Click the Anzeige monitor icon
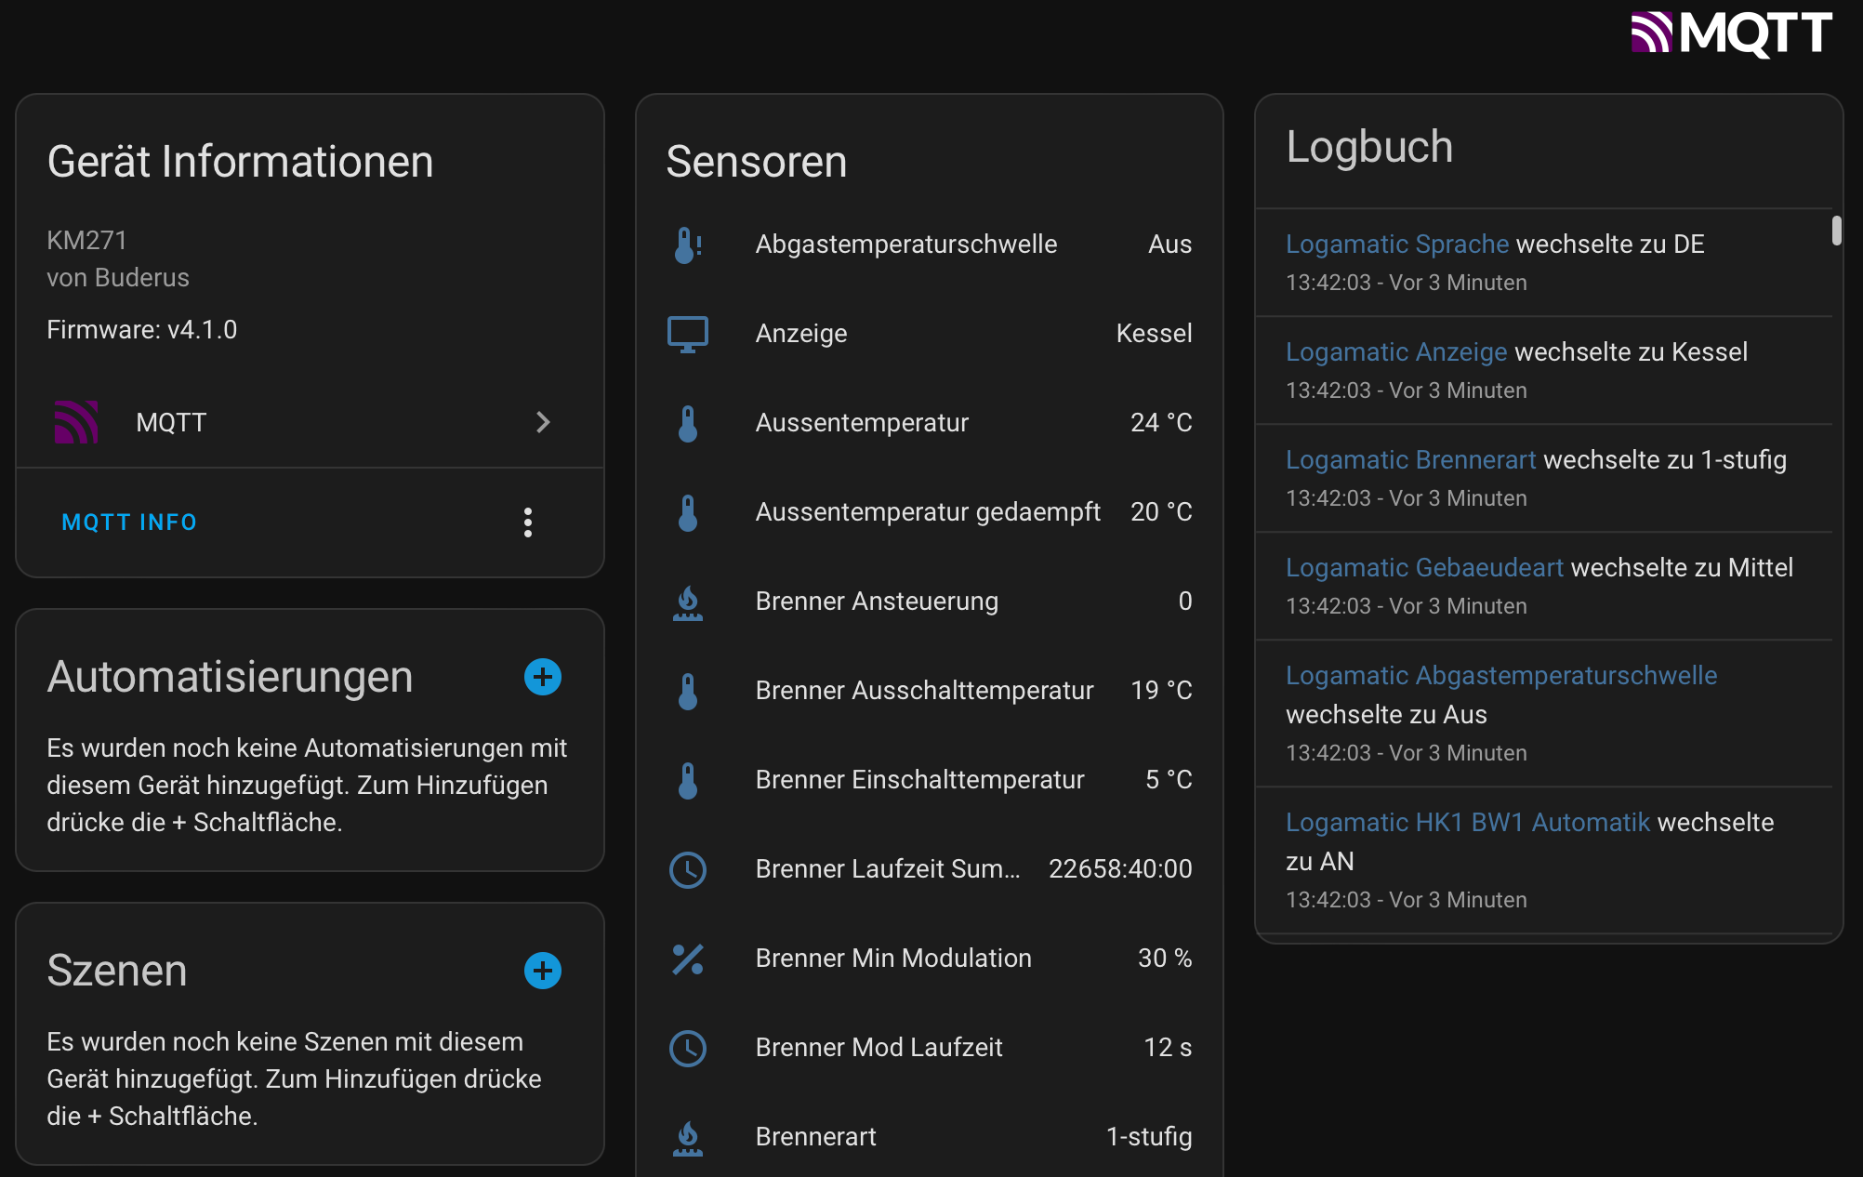Screen dimensions: 1863x1177 (x=688, y=334)
